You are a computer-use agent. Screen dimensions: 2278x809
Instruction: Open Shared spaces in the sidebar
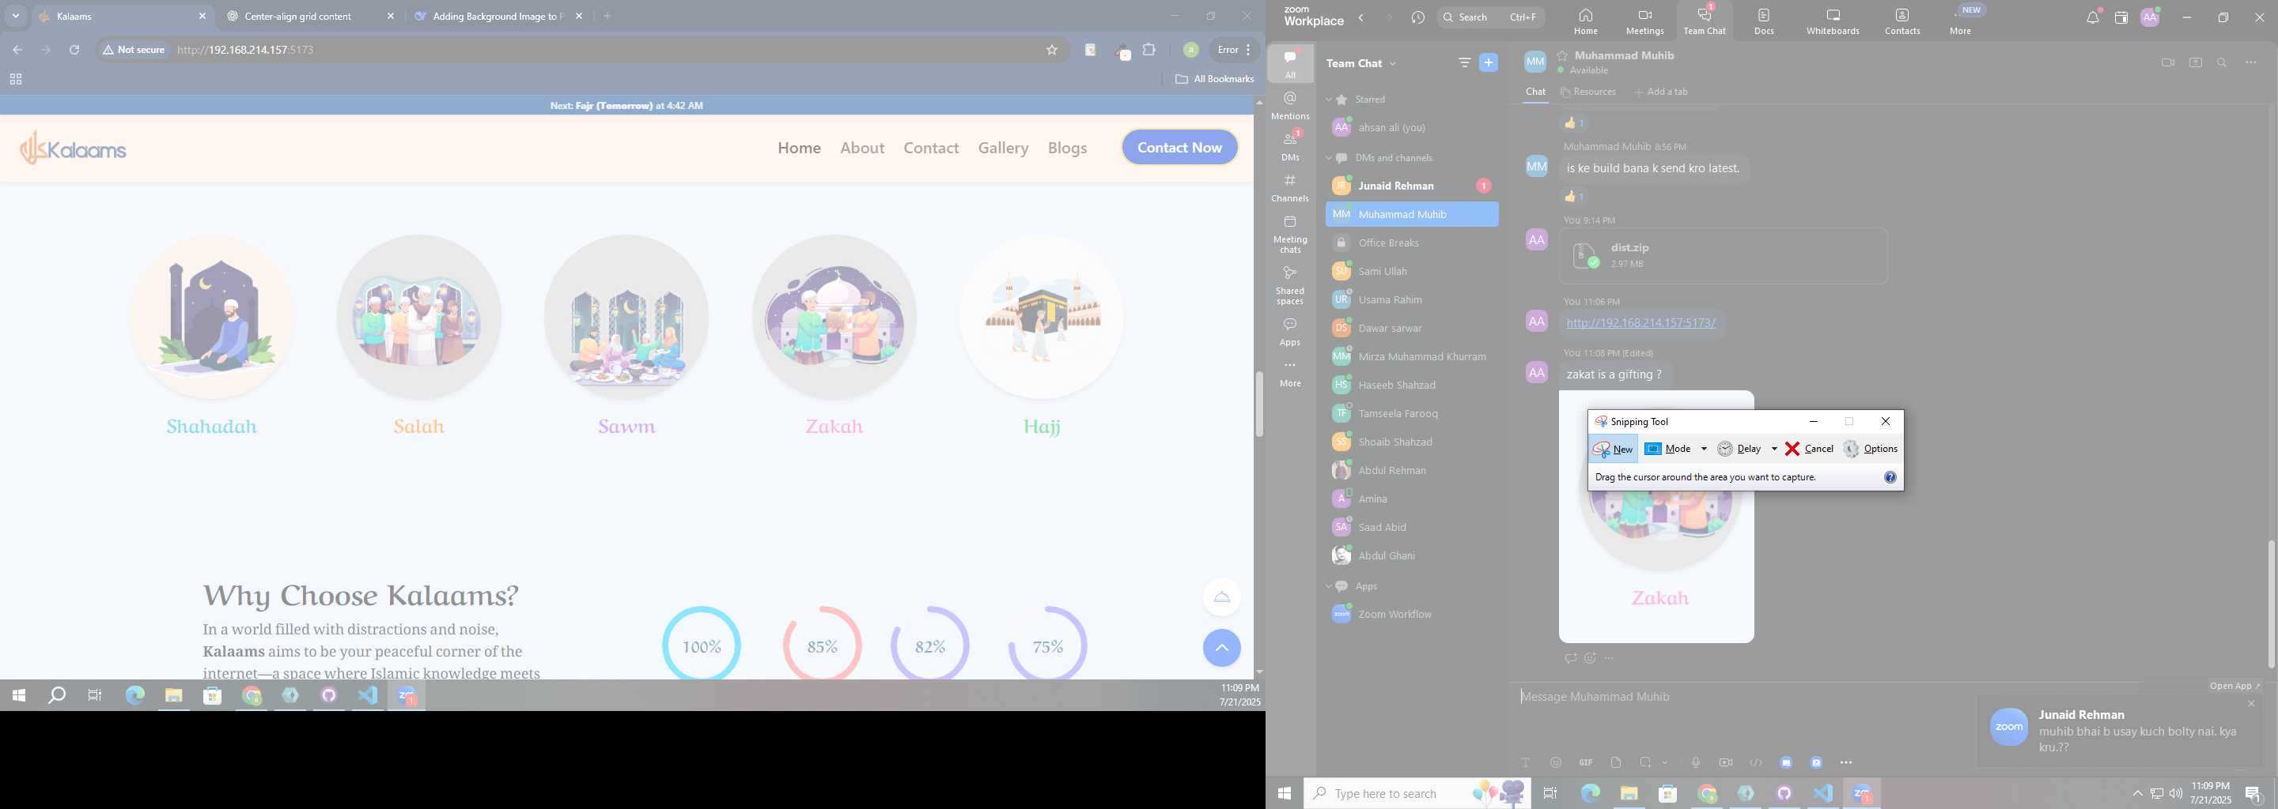pyautogui.click(x=1290, y=285)
